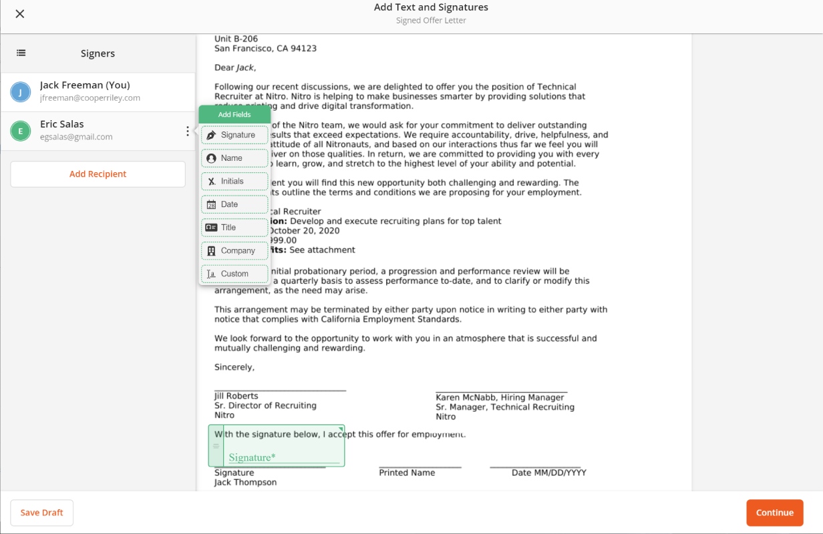The width and height of the screenshot is (823, 534).
Task: Toggle the signers list icon
Action: (21, 53)
